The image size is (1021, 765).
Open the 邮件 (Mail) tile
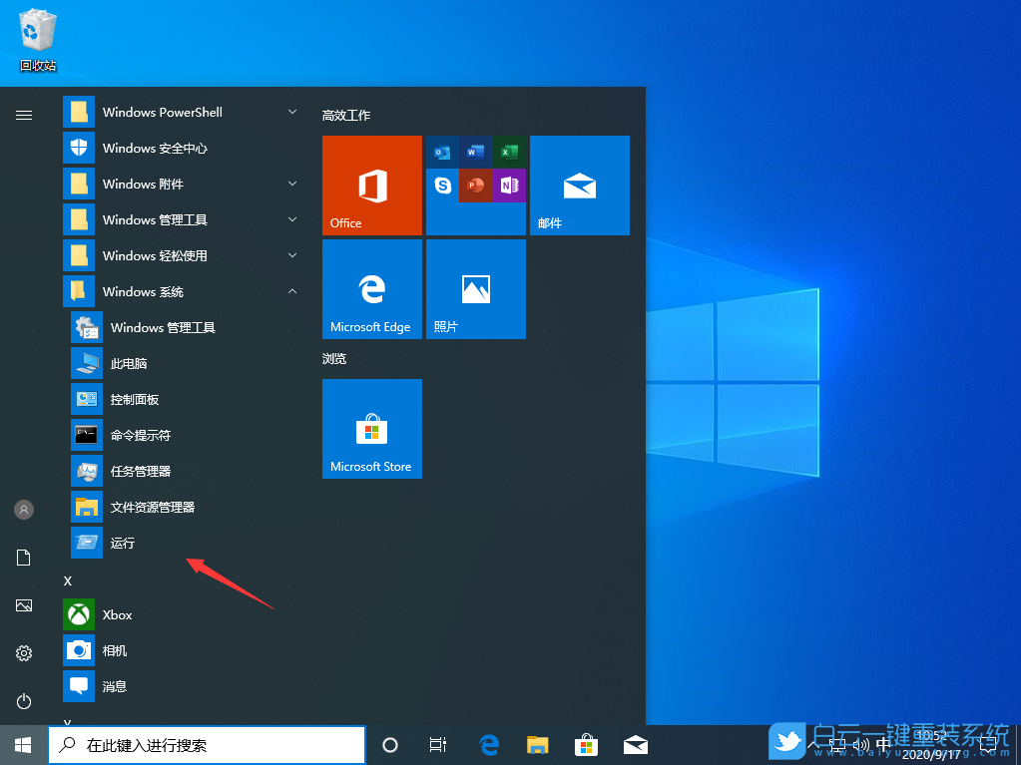point(579,185)
